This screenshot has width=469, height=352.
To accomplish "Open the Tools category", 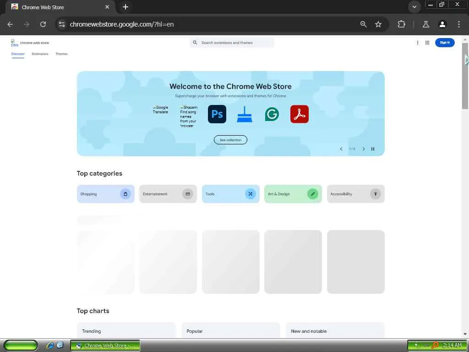I will pyautogui.click(x=231, y=194).
